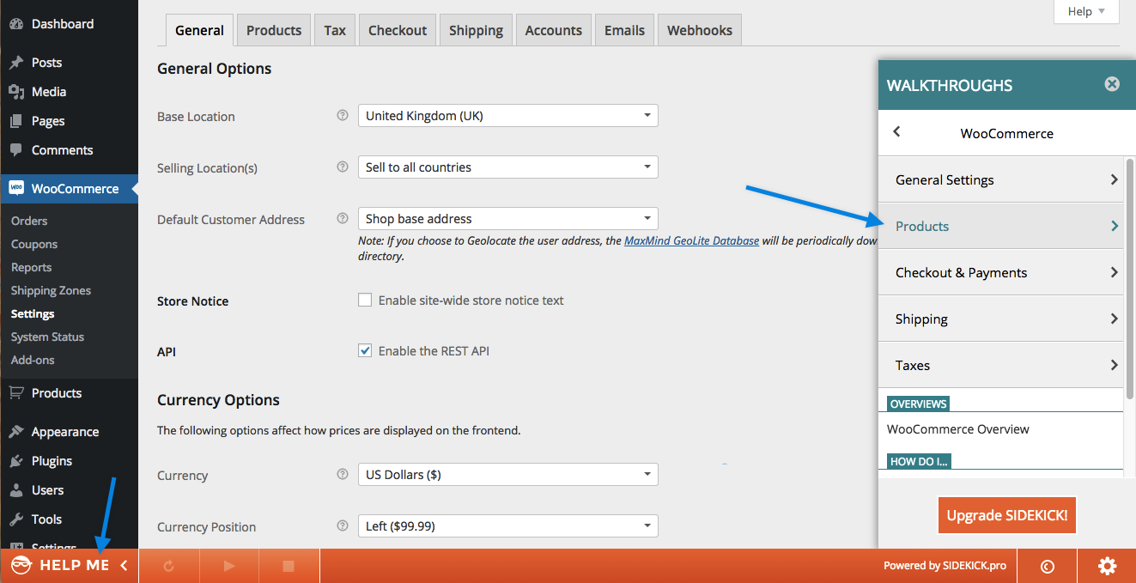Collapse the HELP ME panel chevron
The height and width of the screenshot is (583, 1136).
coord(124,565)
